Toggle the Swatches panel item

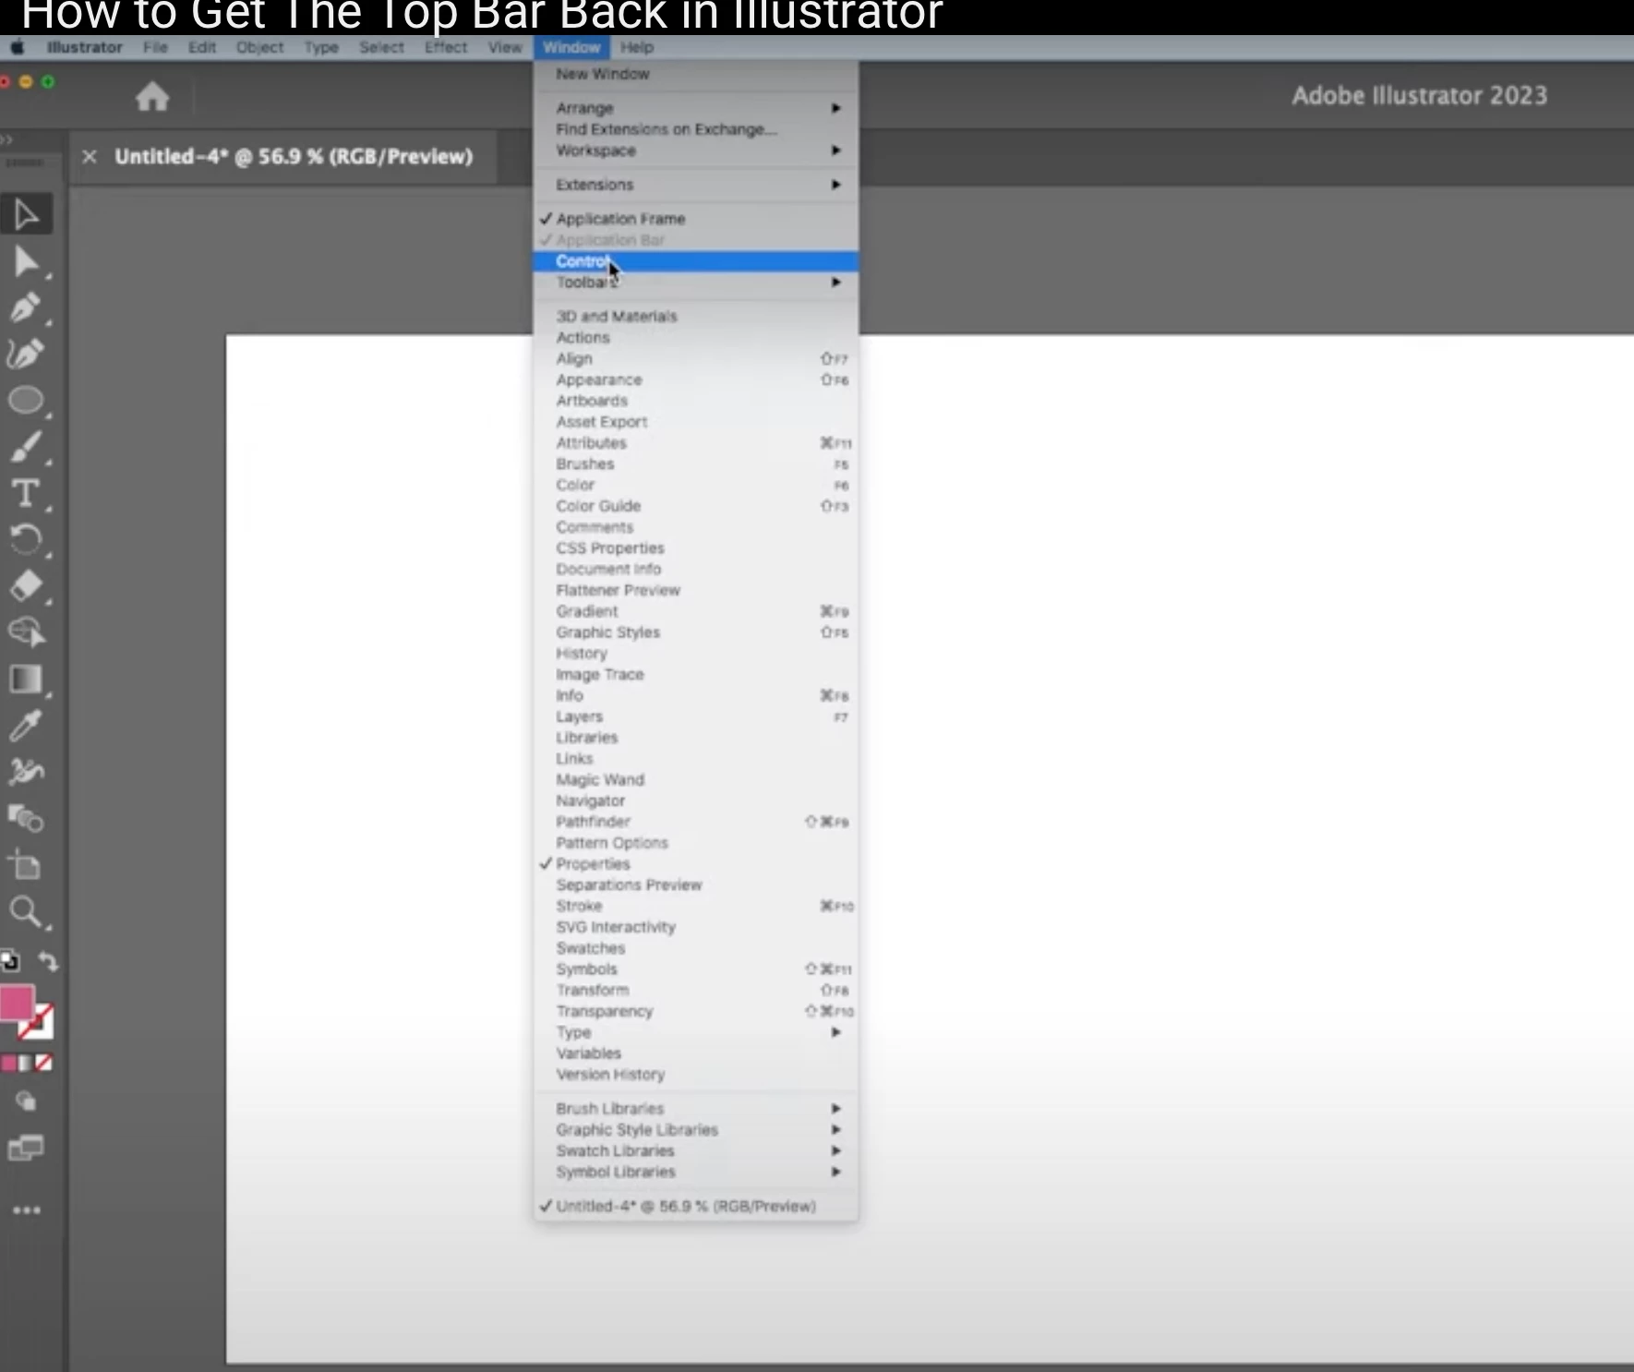696,948
